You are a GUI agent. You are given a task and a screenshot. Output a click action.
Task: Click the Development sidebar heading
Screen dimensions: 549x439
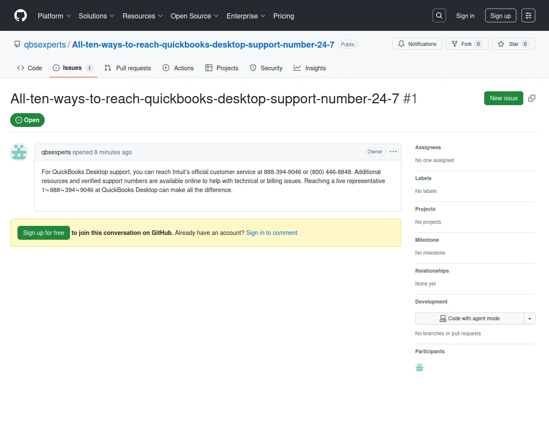pos(431,302)
